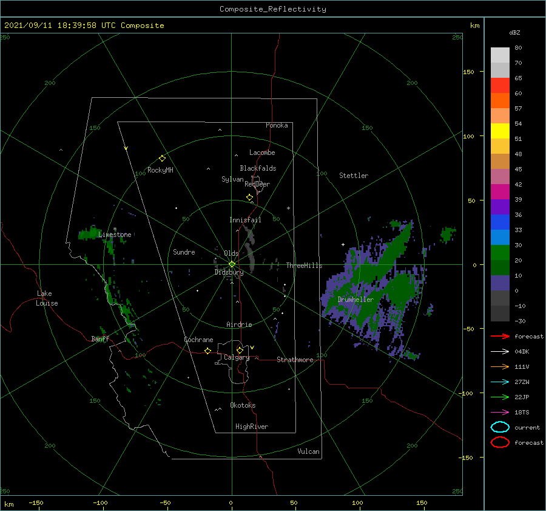The height and width of the screenshot is (511, 546).
Task: Select the 20 dBZ green color swatch
Action: 500,253
